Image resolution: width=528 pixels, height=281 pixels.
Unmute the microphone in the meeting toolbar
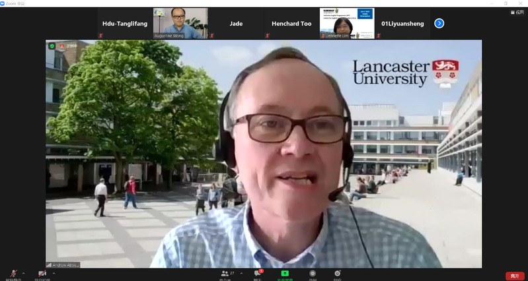pyautogui.click(x=13, y=274)
